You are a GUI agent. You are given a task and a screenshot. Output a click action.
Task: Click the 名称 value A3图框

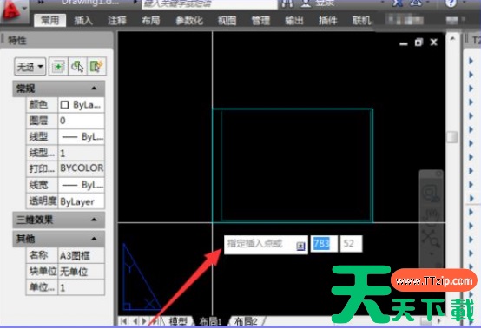point(82,255)
